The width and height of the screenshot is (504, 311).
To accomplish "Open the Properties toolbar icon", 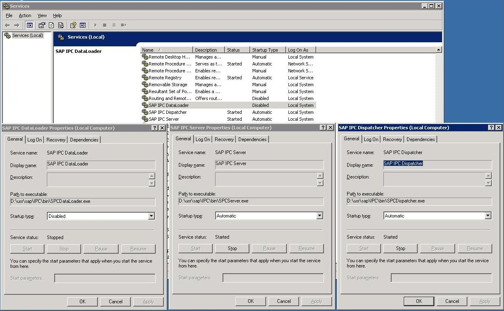I will coord(42,25).
